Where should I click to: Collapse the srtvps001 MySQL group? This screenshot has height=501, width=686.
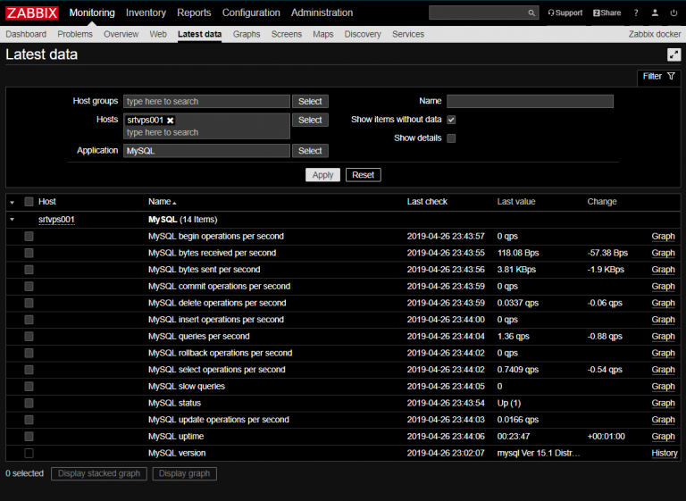tap(13, 220)
